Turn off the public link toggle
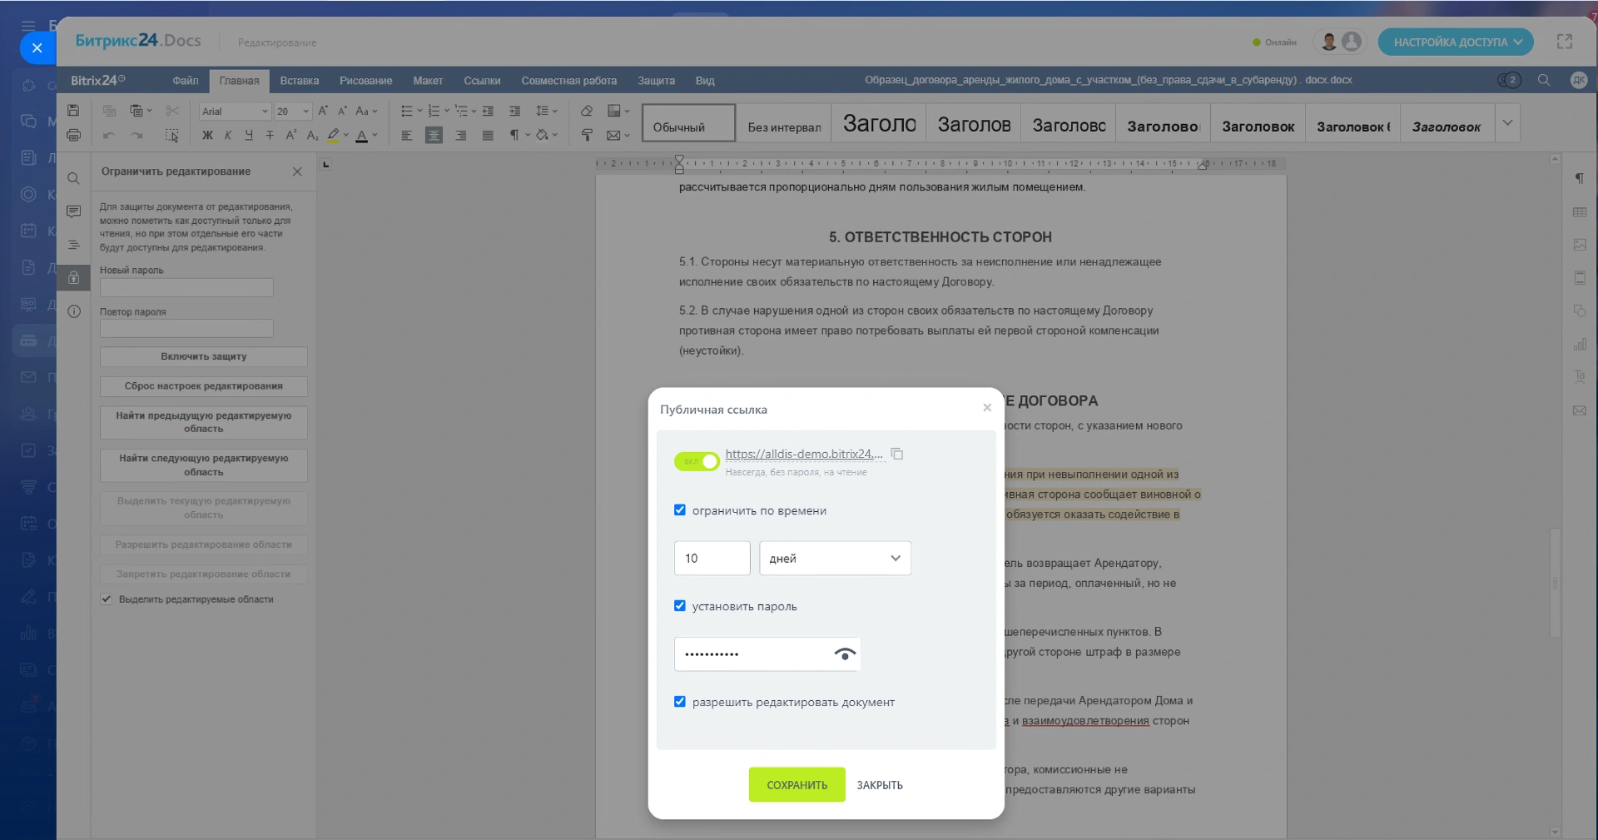Viewport: 1598px width, 840px height. [x=697, y=461]
